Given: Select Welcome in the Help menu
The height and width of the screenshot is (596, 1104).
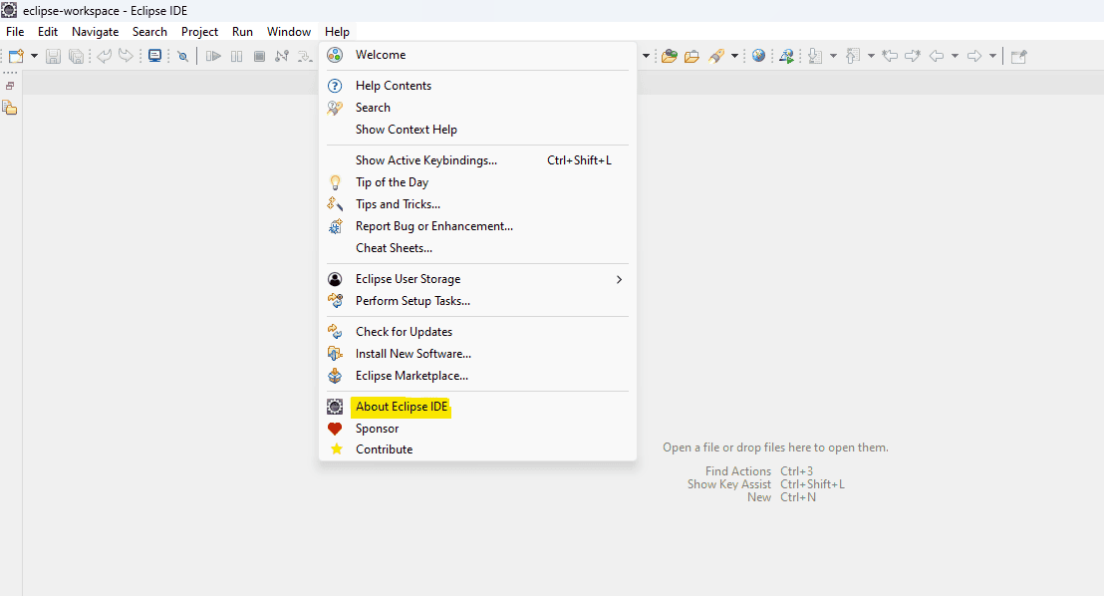Looking at the screenshot, I should tap(477, 55).
